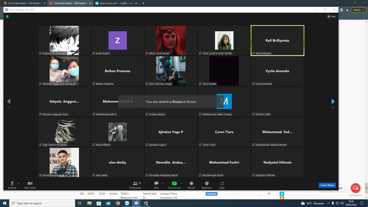Go to the previous participants page

coord(9,101)
